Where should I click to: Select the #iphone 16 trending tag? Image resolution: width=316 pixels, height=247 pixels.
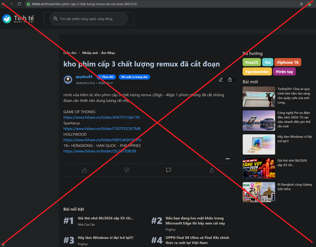[x=287, y=62]
